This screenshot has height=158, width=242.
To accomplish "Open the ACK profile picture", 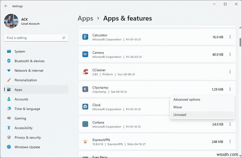I will (x=11, y=21).
